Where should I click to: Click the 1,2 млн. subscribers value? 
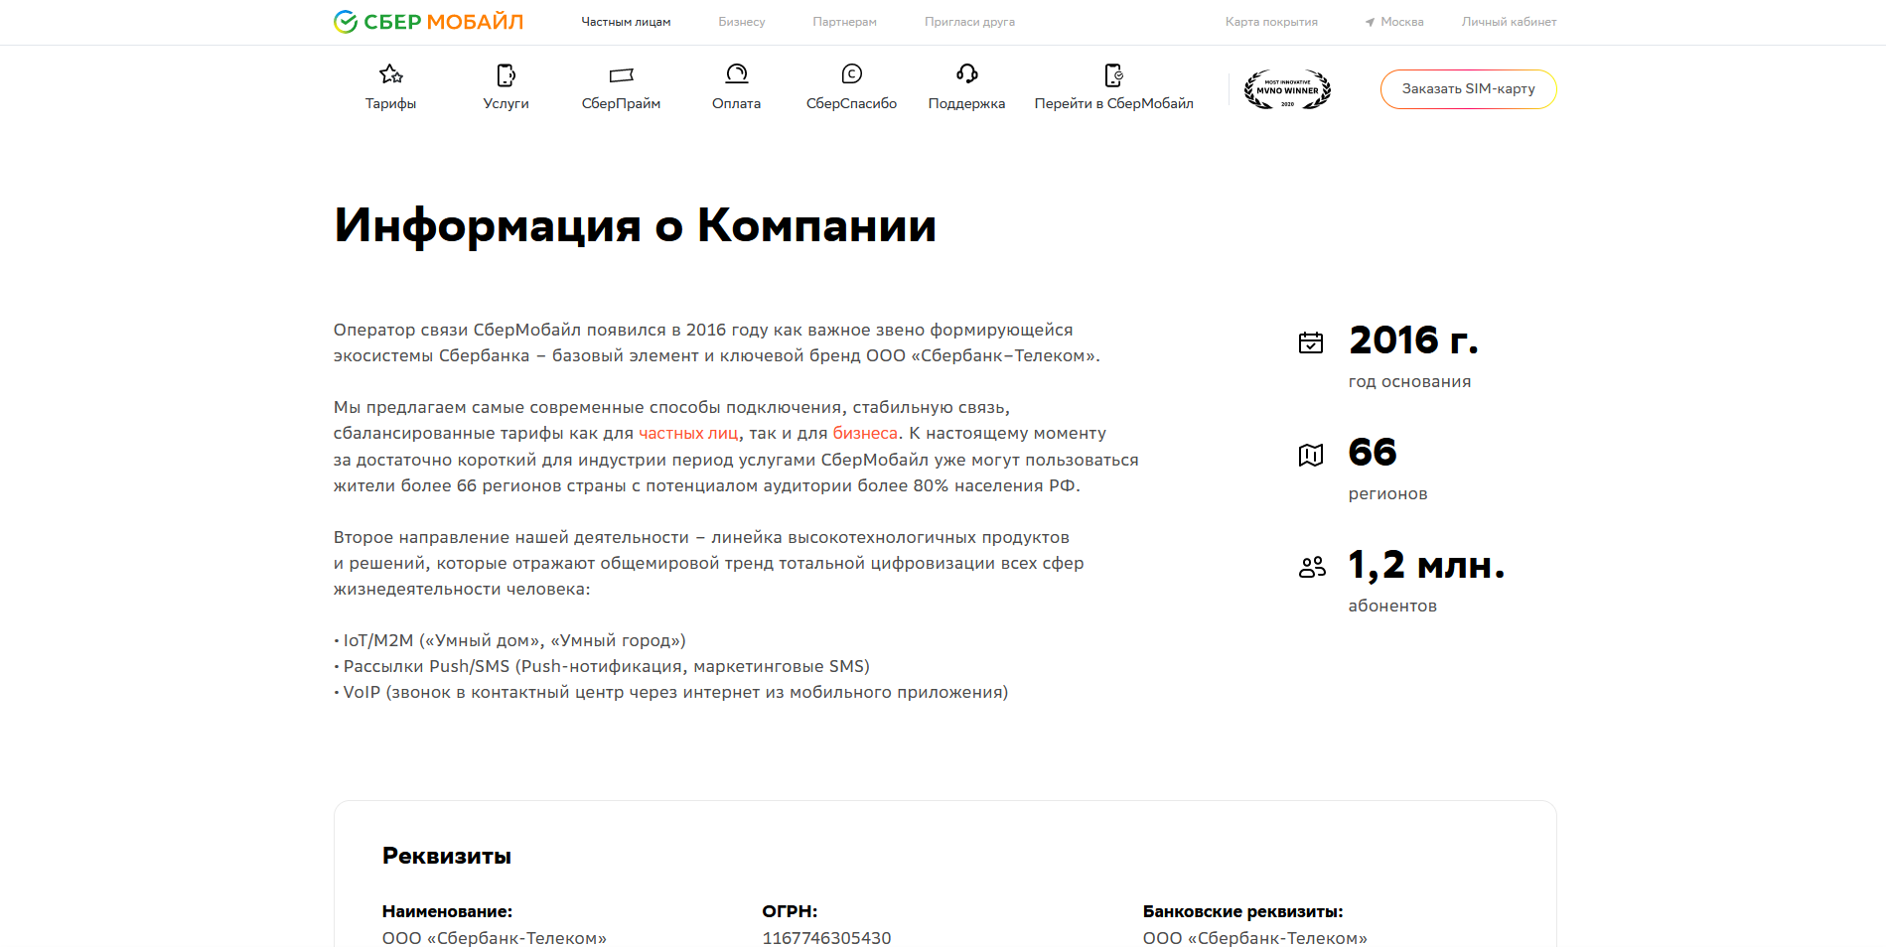[1426, 566]
